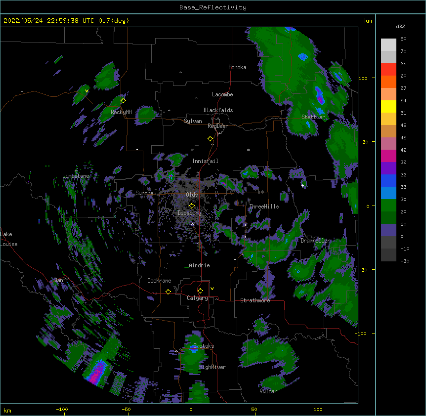Select blue 36–33 dBZ legend swatch
Viewport: 426px width, 416px height.
(388, 180)
